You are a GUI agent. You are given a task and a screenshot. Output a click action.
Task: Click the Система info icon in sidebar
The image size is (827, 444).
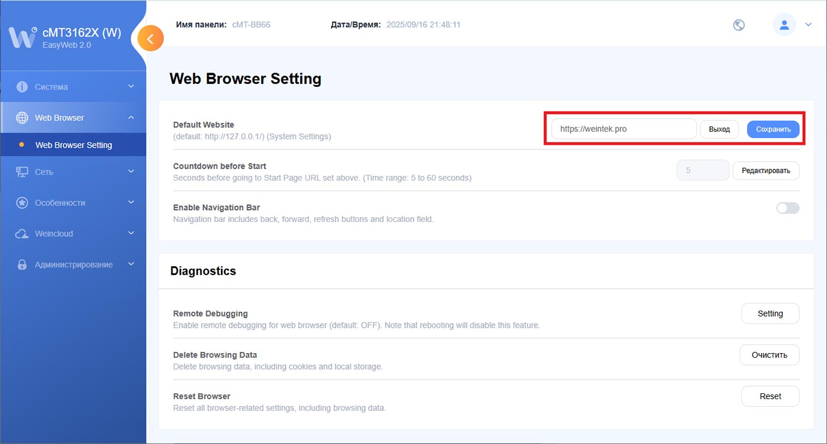22,87
